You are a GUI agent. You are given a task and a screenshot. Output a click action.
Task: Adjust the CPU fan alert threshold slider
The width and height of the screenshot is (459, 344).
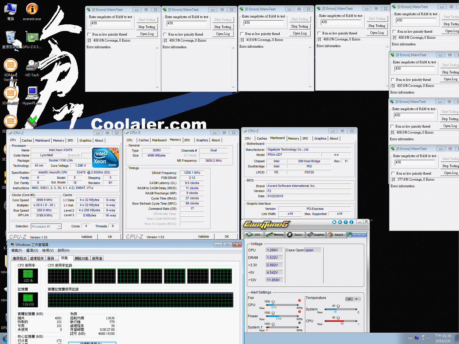click(x=273, y=302)
